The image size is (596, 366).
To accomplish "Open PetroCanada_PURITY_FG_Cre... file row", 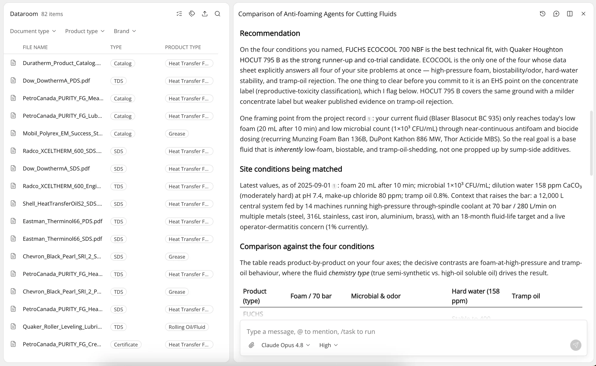I will [111, 344].
